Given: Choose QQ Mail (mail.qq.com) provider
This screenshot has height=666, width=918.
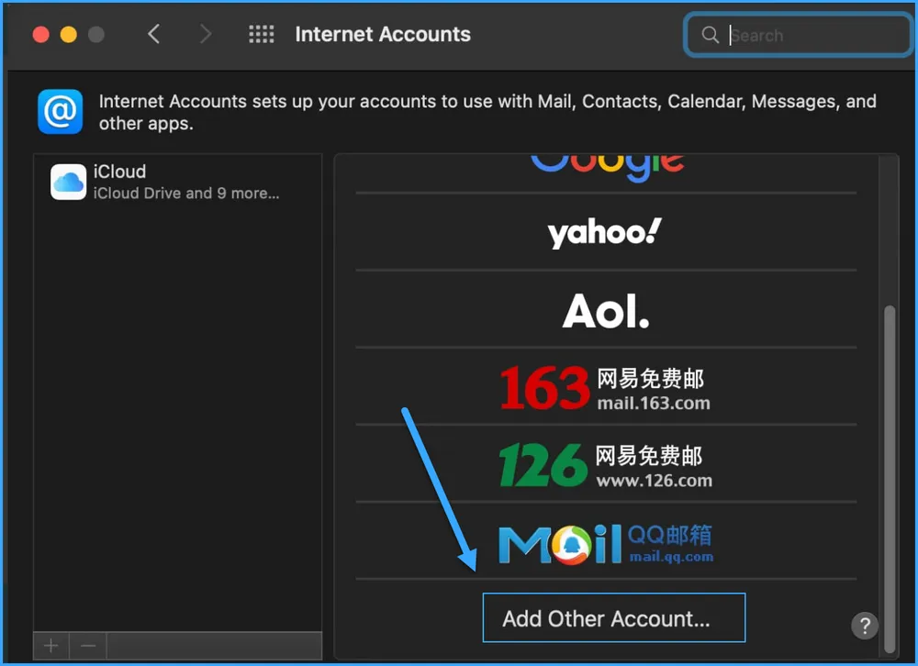Looking at the screenshot, I should pyautogui.click(x=606, y=542).
